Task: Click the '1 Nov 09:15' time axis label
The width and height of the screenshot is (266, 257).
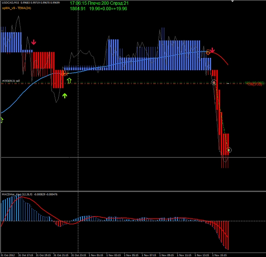Action: [x=166, y=255]
